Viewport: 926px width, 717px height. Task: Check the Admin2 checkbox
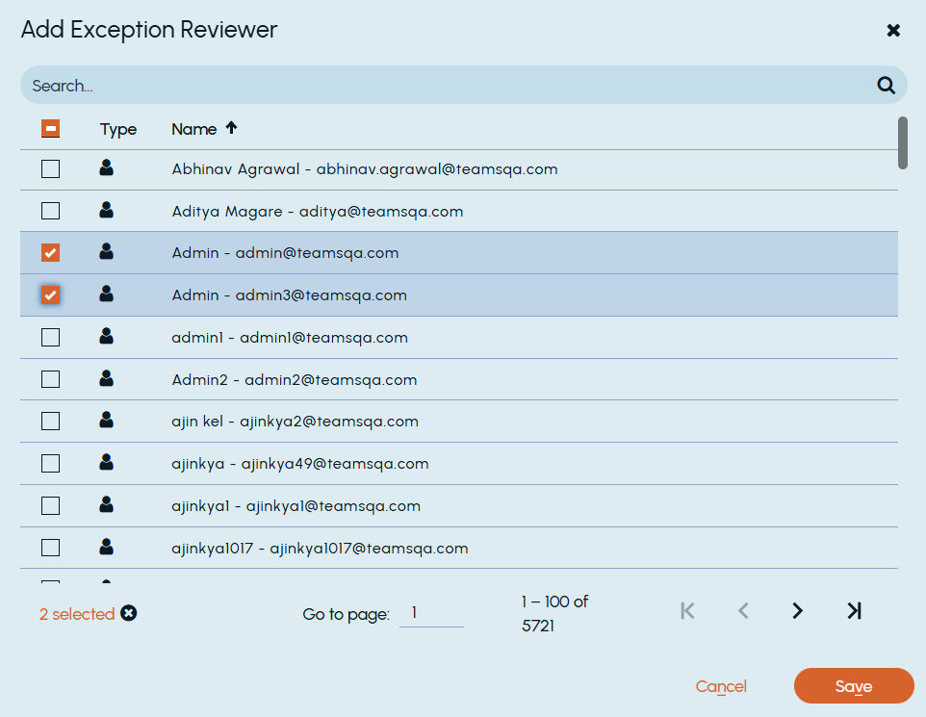click(x=51, y=379)
